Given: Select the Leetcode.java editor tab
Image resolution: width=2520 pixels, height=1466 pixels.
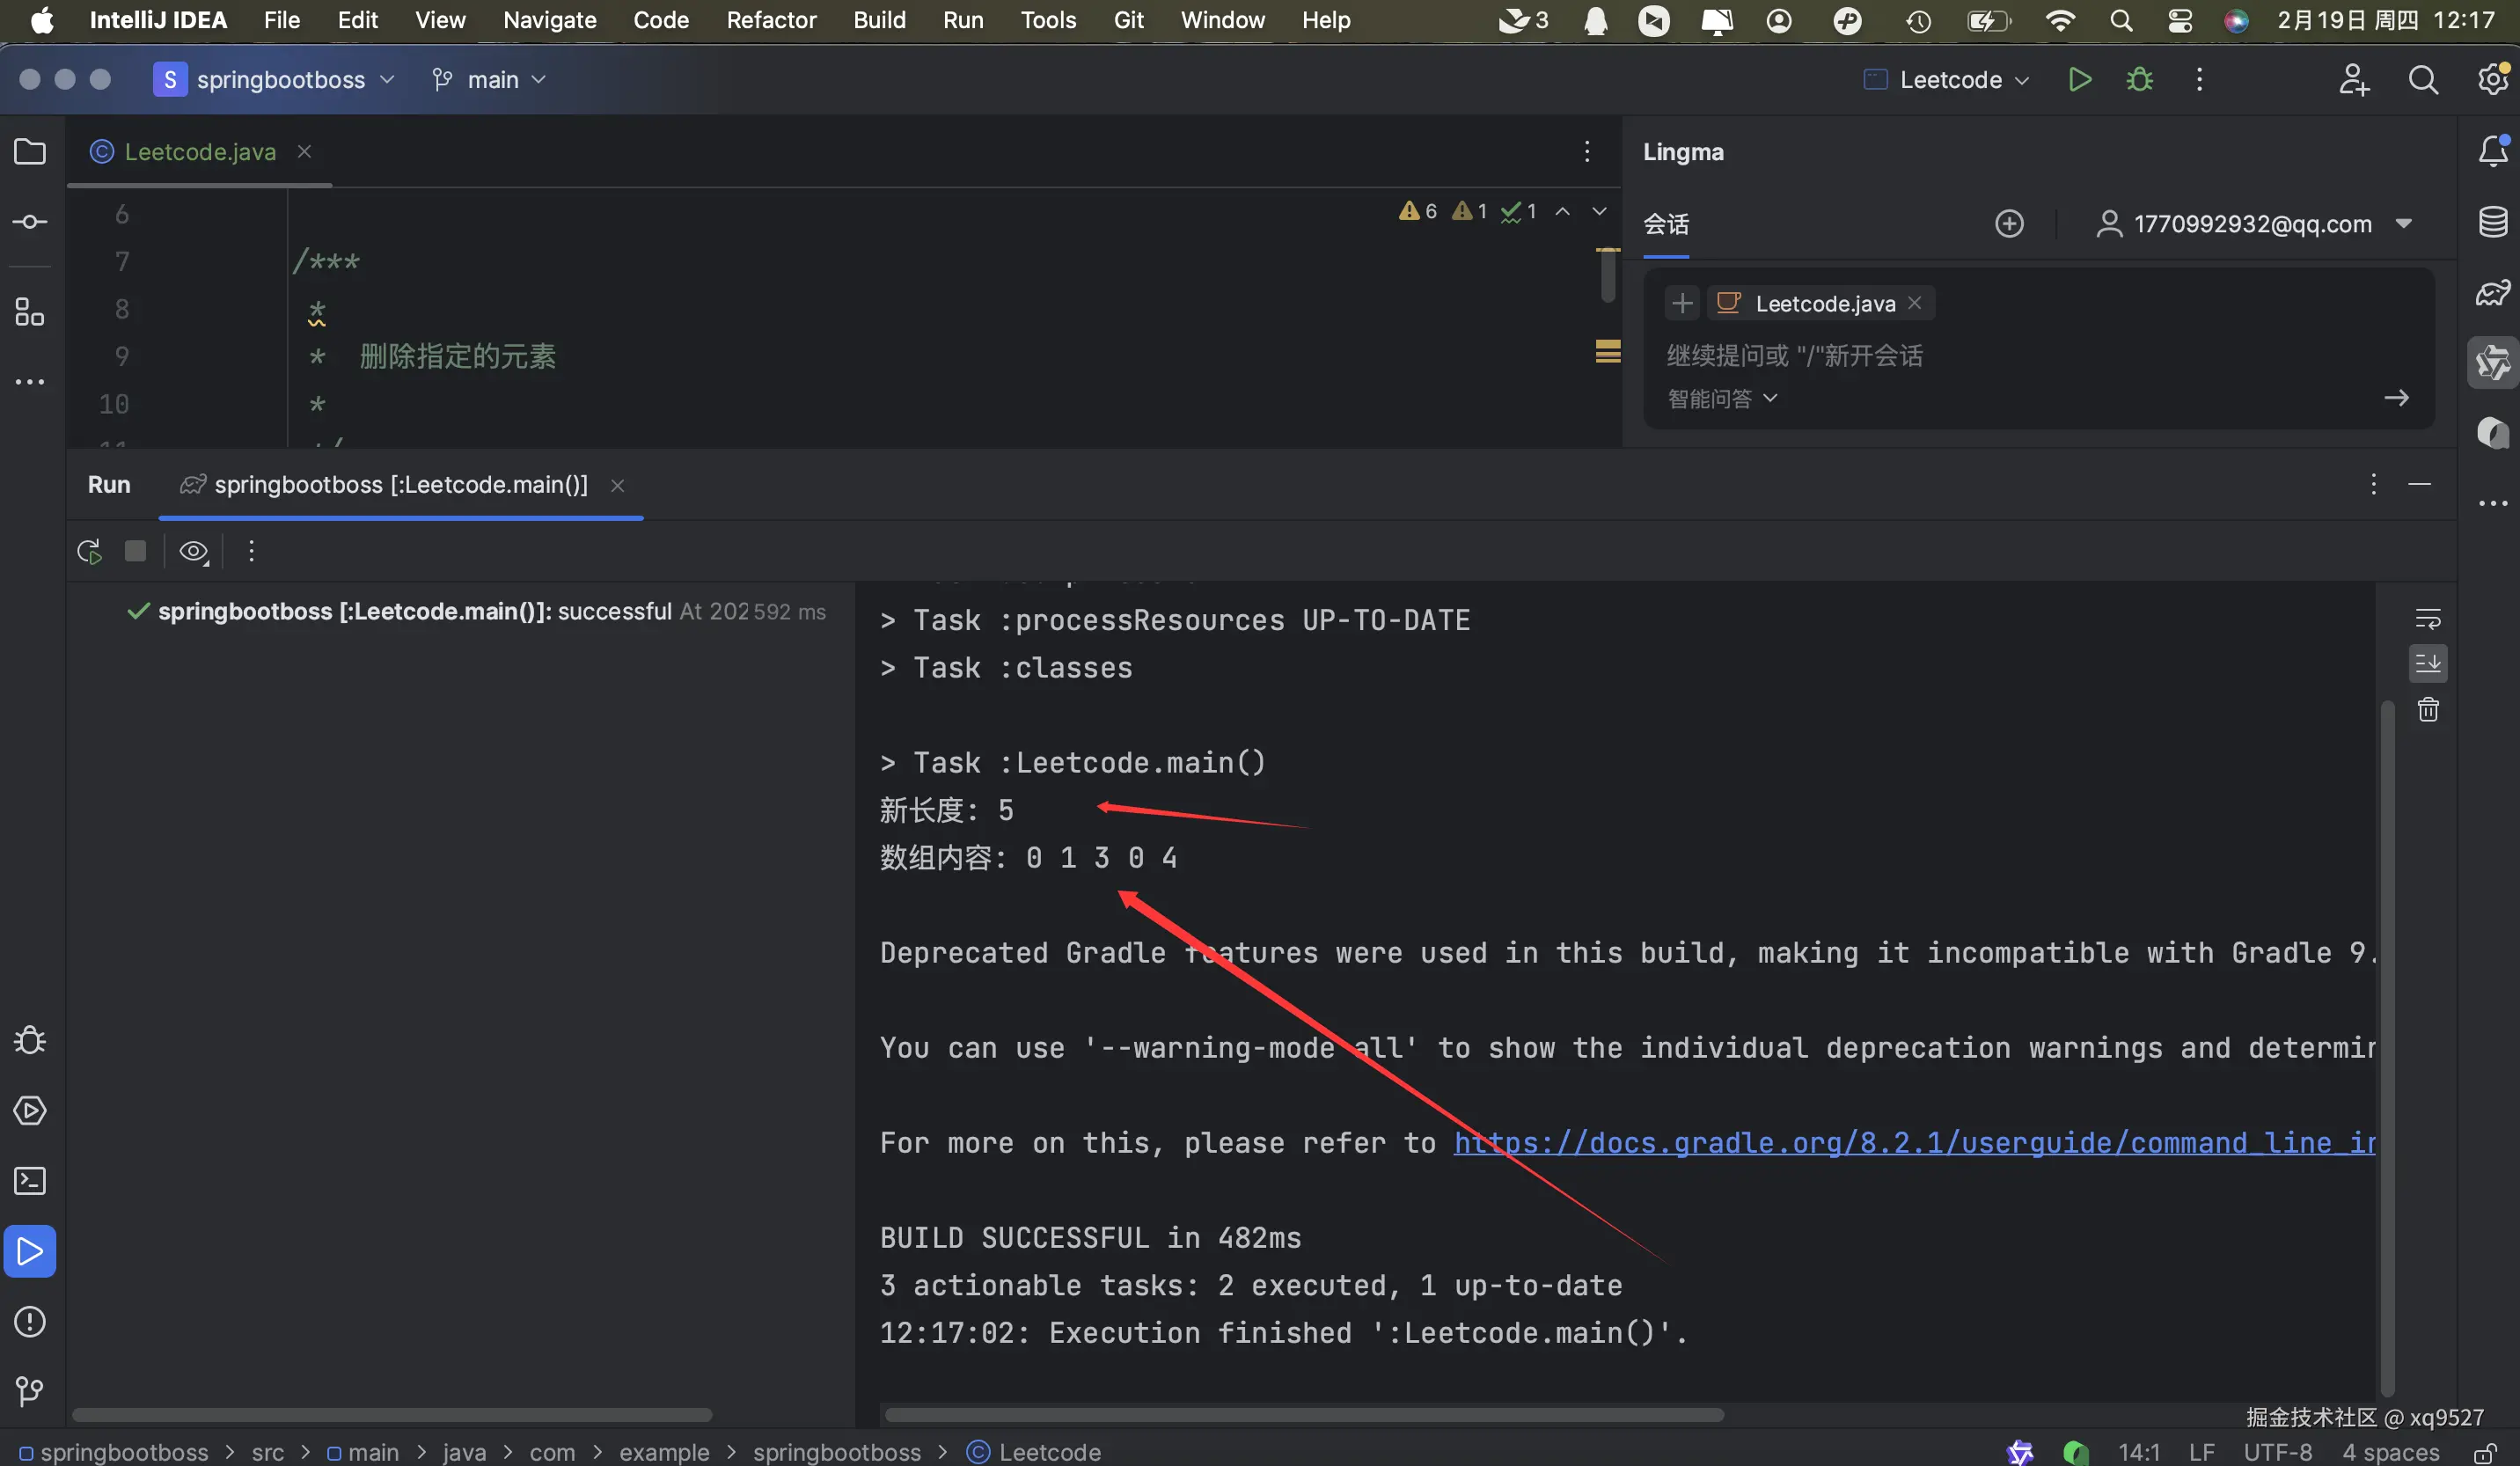Looking at the screenshot, I should click(x=199, y=152).
